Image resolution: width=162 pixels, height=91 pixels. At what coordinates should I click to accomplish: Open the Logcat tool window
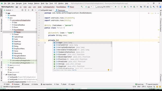(72, 84)
